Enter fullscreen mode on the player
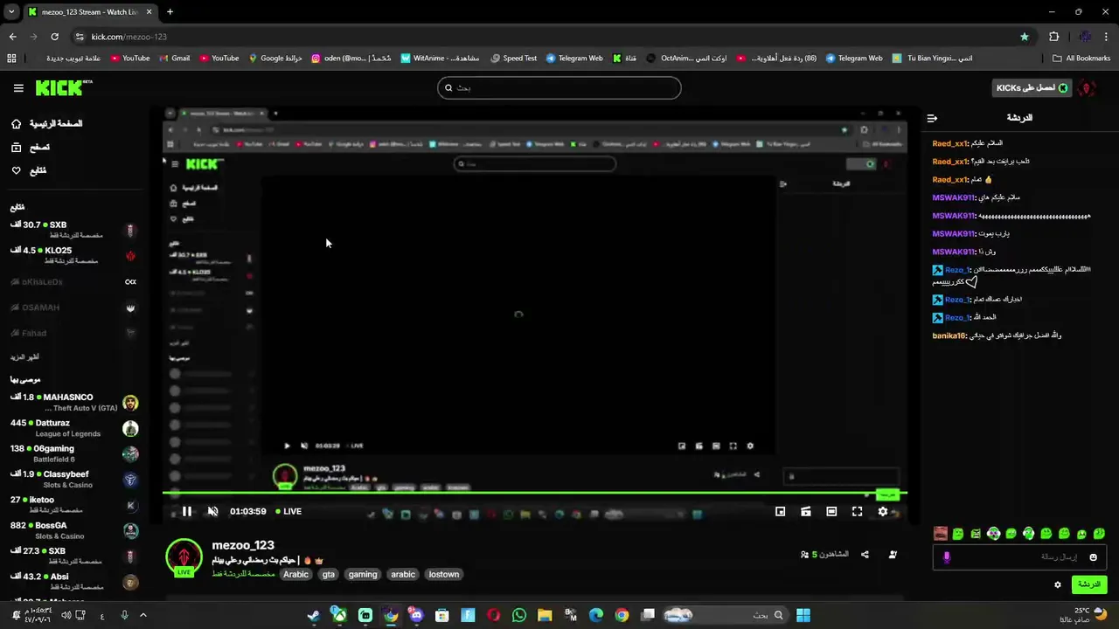The height and width of the screenshot is (629, 1119). pos(857,512)
